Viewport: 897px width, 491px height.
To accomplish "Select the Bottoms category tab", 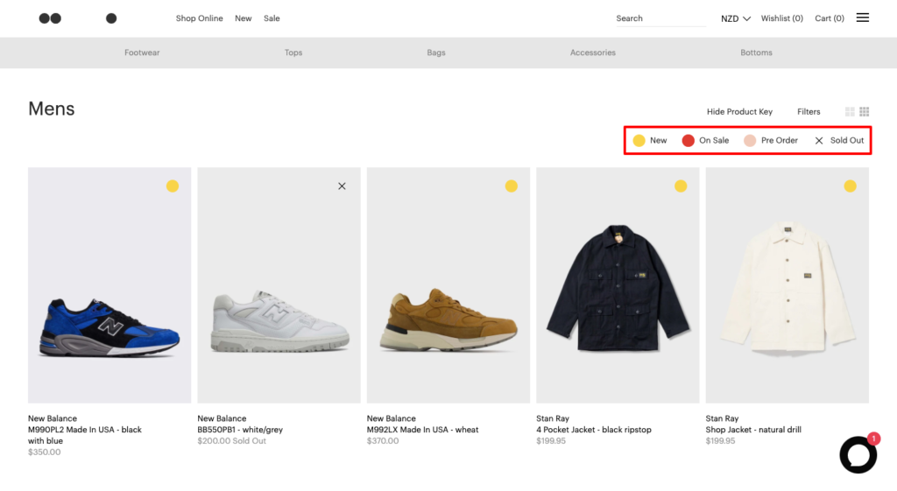I will (756, 53).
